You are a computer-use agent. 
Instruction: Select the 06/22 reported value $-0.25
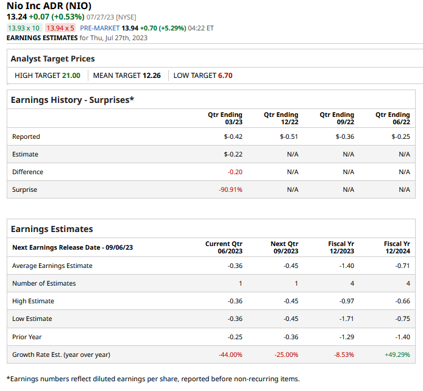(400, 136)
